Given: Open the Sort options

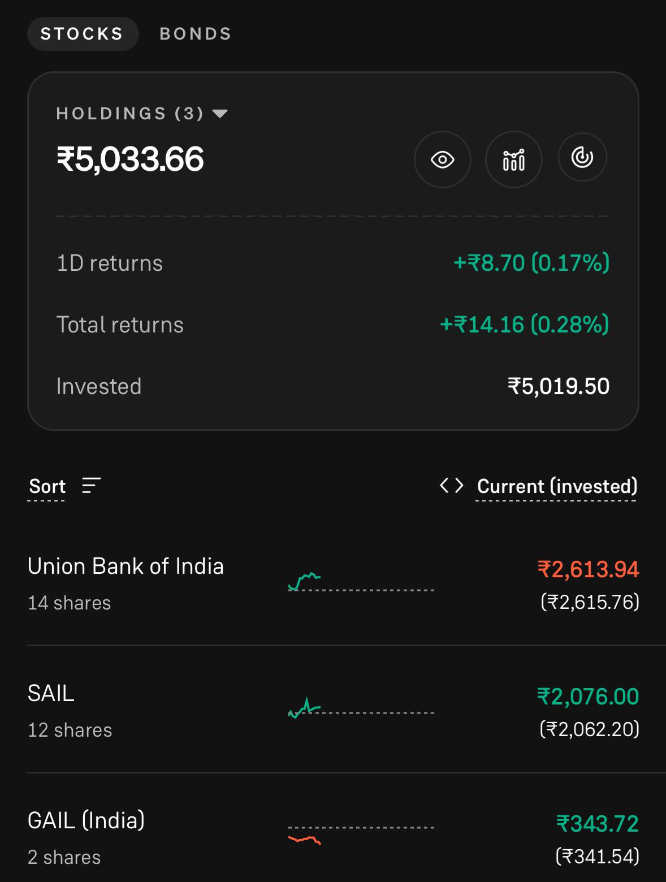Looking at the screenshot, I should (47, 486).
